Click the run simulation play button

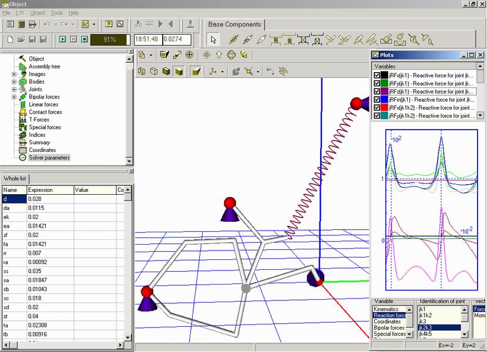[62, 39]
